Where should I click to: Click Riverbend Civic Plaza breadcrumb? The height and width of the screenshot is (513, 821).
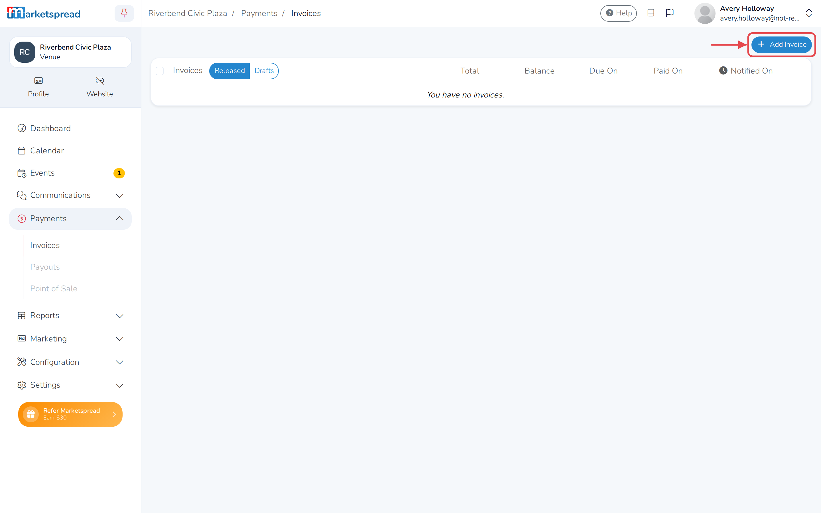(x=188, y=13)
